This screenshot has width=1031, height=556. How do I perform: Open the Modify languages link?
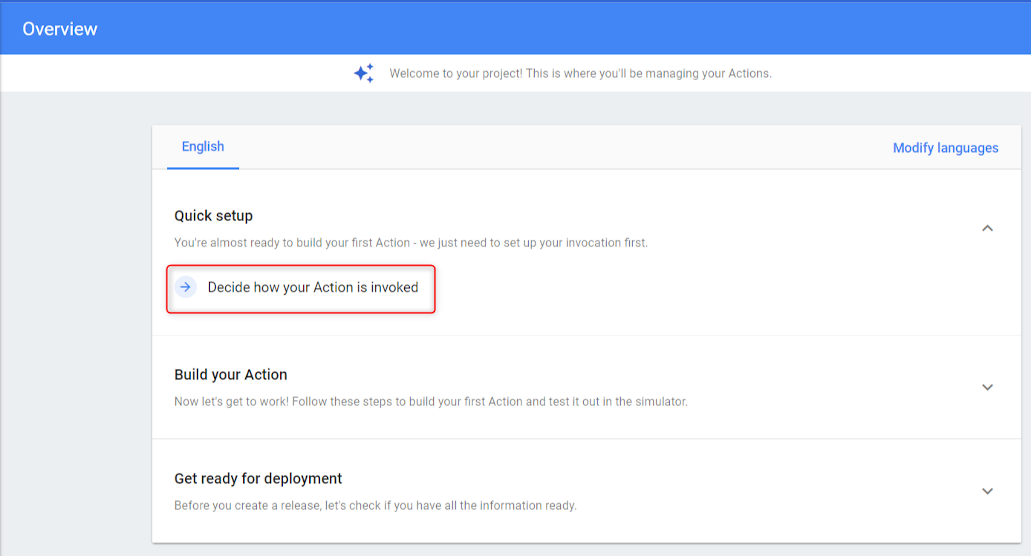[x=946, y=148]
